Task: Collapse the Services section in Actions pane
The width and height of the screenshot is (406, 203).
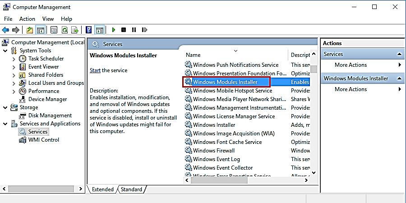Action: tap(400, 54)
